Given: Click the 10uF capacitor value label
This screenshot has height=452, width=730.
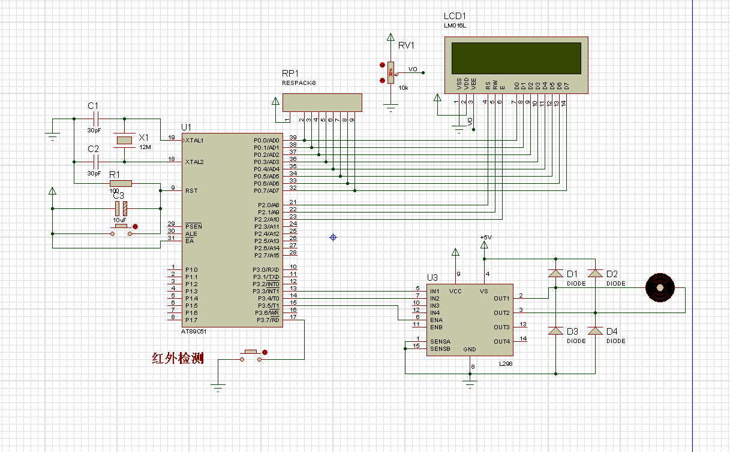Looking at the screenshot, I should coord(119,220).
